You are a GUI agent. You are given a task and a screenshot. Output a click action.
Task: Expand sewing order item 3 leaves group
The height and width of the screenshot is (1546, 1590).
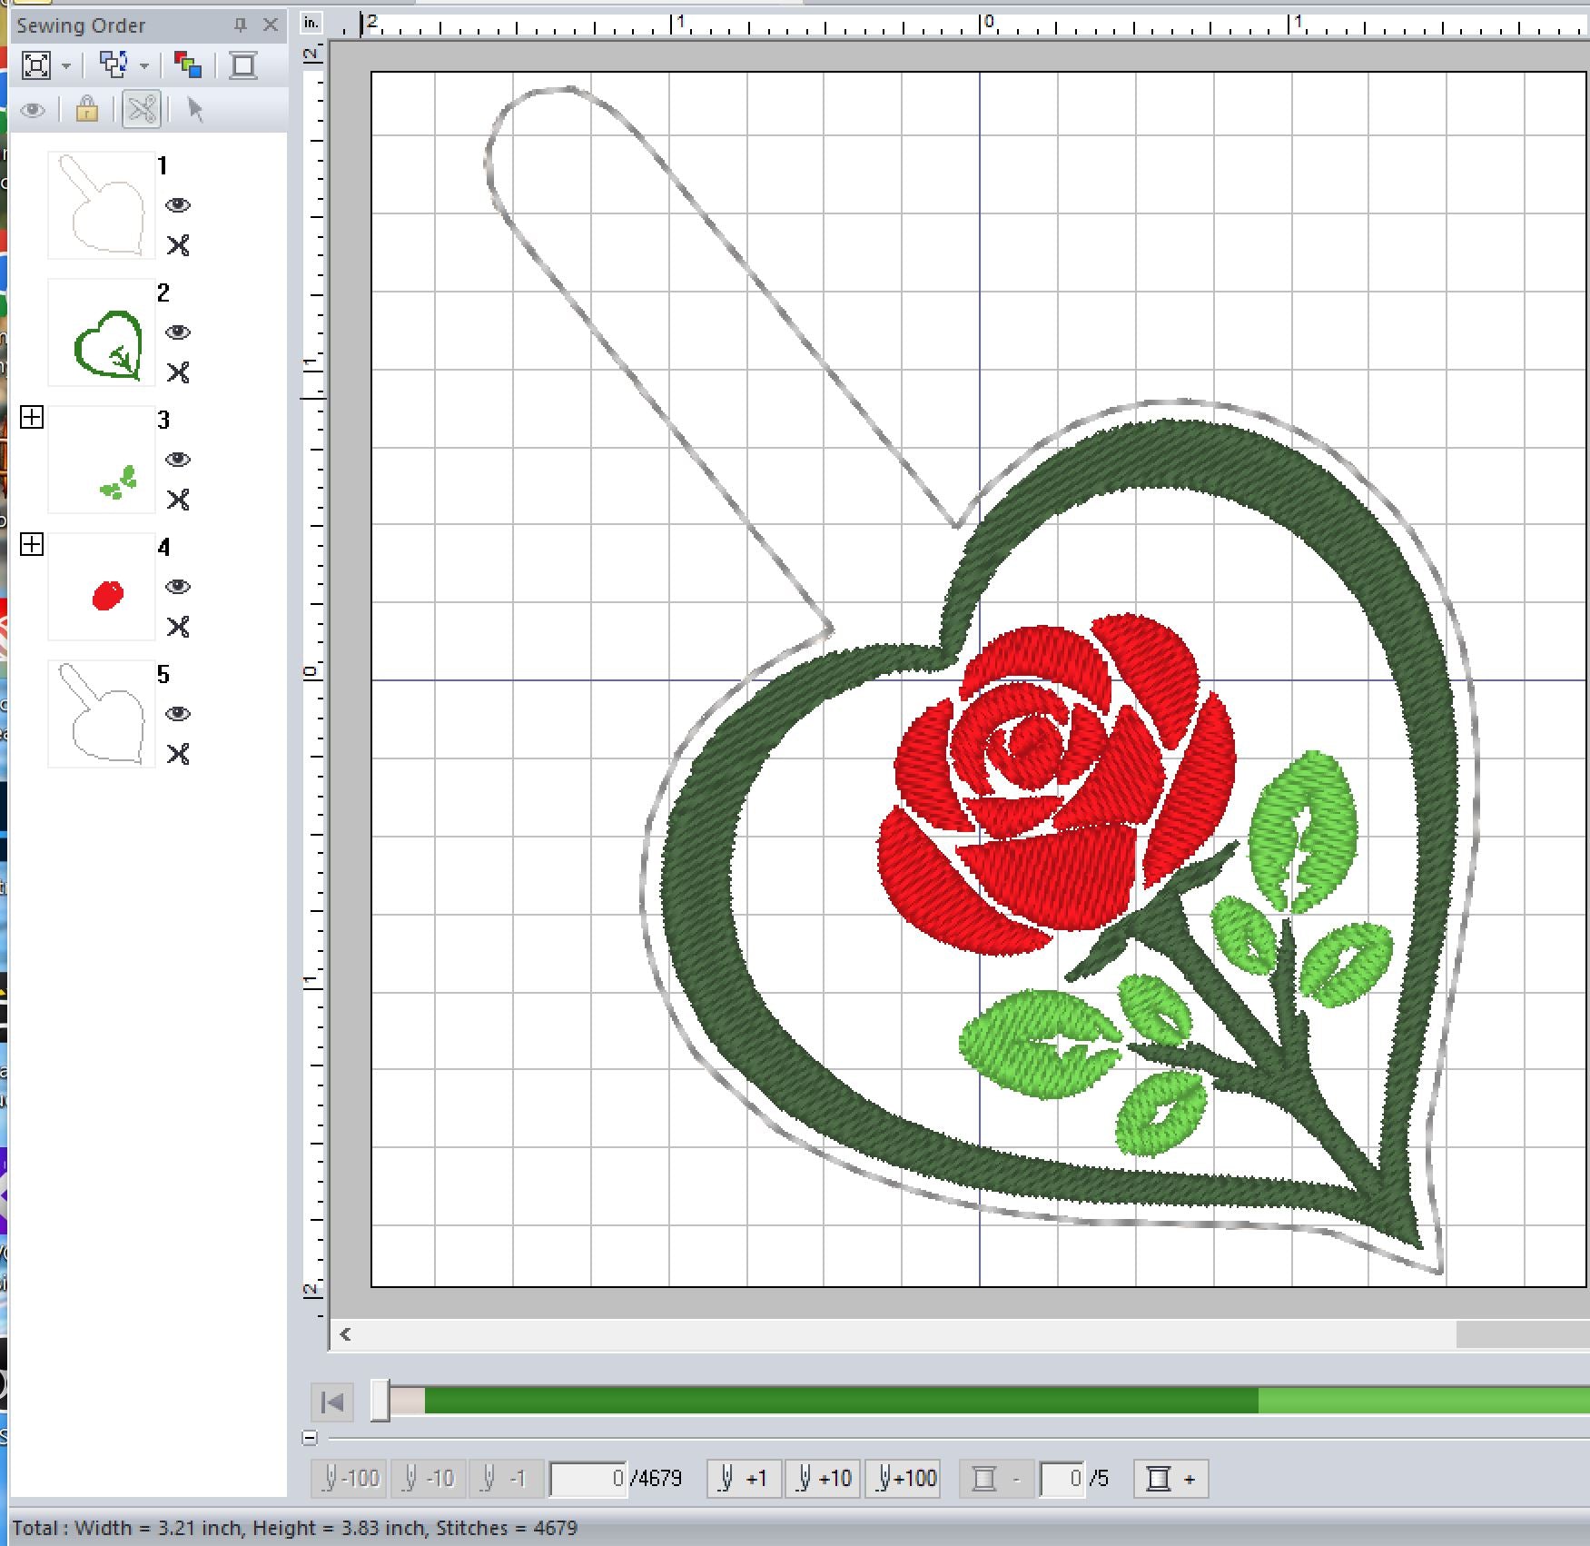32,418
